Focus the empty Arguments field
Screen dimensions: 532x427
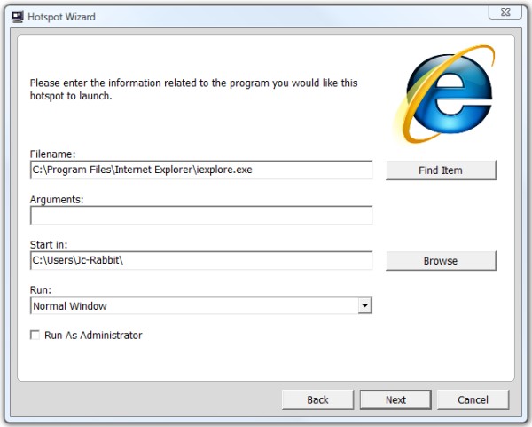(x=201, y=215)
